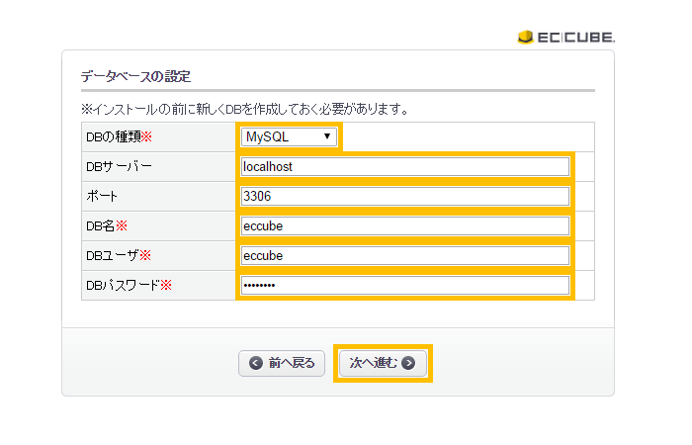The width and height of the screenshot is (692, 445).
Task: Click the ポート field showing 3306
Action: (405, 197)
